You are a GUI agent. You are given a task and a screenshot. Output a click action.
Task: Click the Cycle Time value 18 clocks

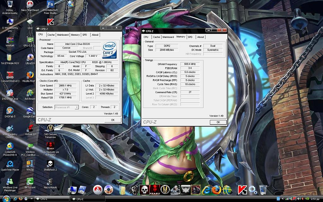click(x=190, y=84)
